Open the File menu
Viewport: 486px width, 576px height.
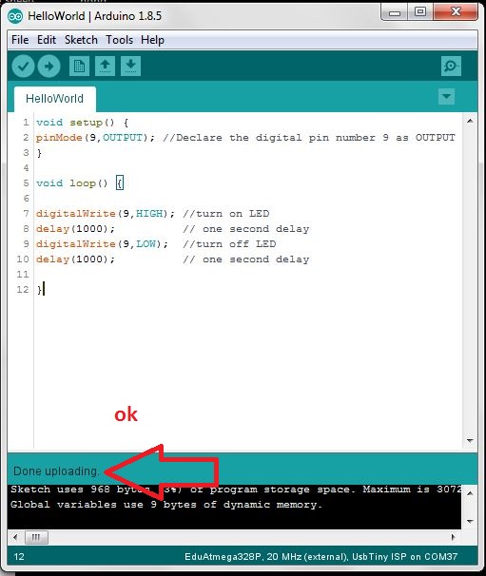click(x=20, y=40)
